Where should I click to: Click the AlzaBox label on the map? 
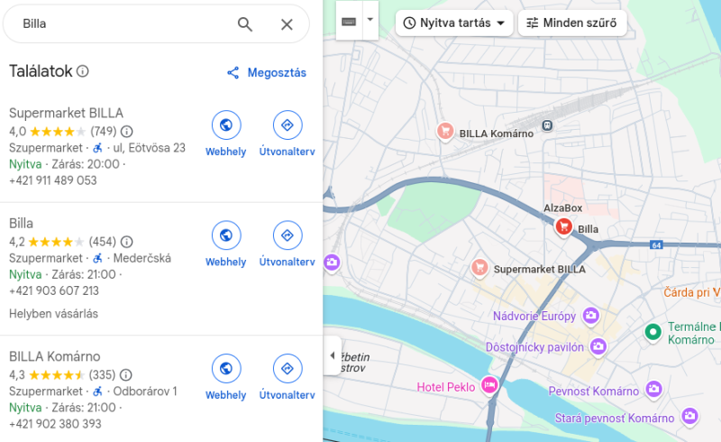click(562, 208)
